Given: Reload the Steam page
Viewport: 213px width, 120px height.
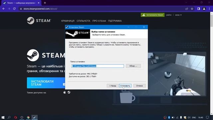Looking at the screenshot, I should 14,9.
